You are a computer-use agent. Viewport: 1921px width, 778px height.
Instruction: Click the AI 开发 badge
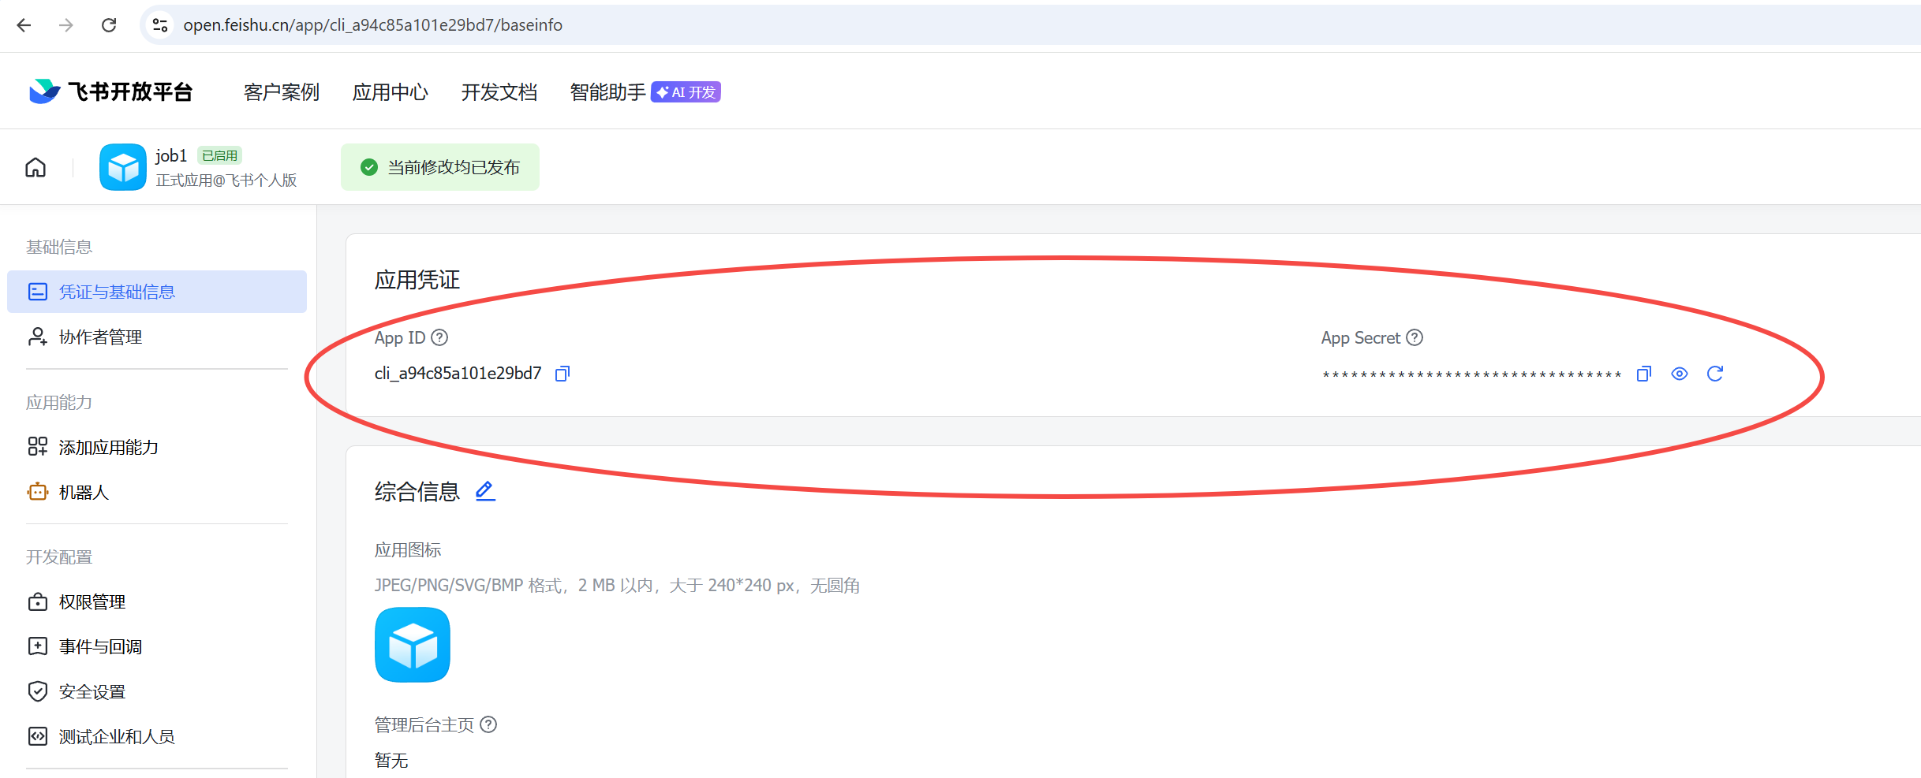(686, 92)
